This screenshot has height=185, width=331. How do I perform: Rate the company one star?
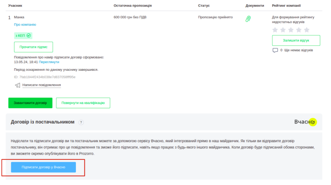(x=275, y=30)
